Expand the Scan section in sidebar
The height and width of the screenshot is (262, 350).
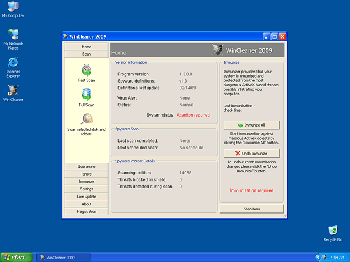[87, 54]
